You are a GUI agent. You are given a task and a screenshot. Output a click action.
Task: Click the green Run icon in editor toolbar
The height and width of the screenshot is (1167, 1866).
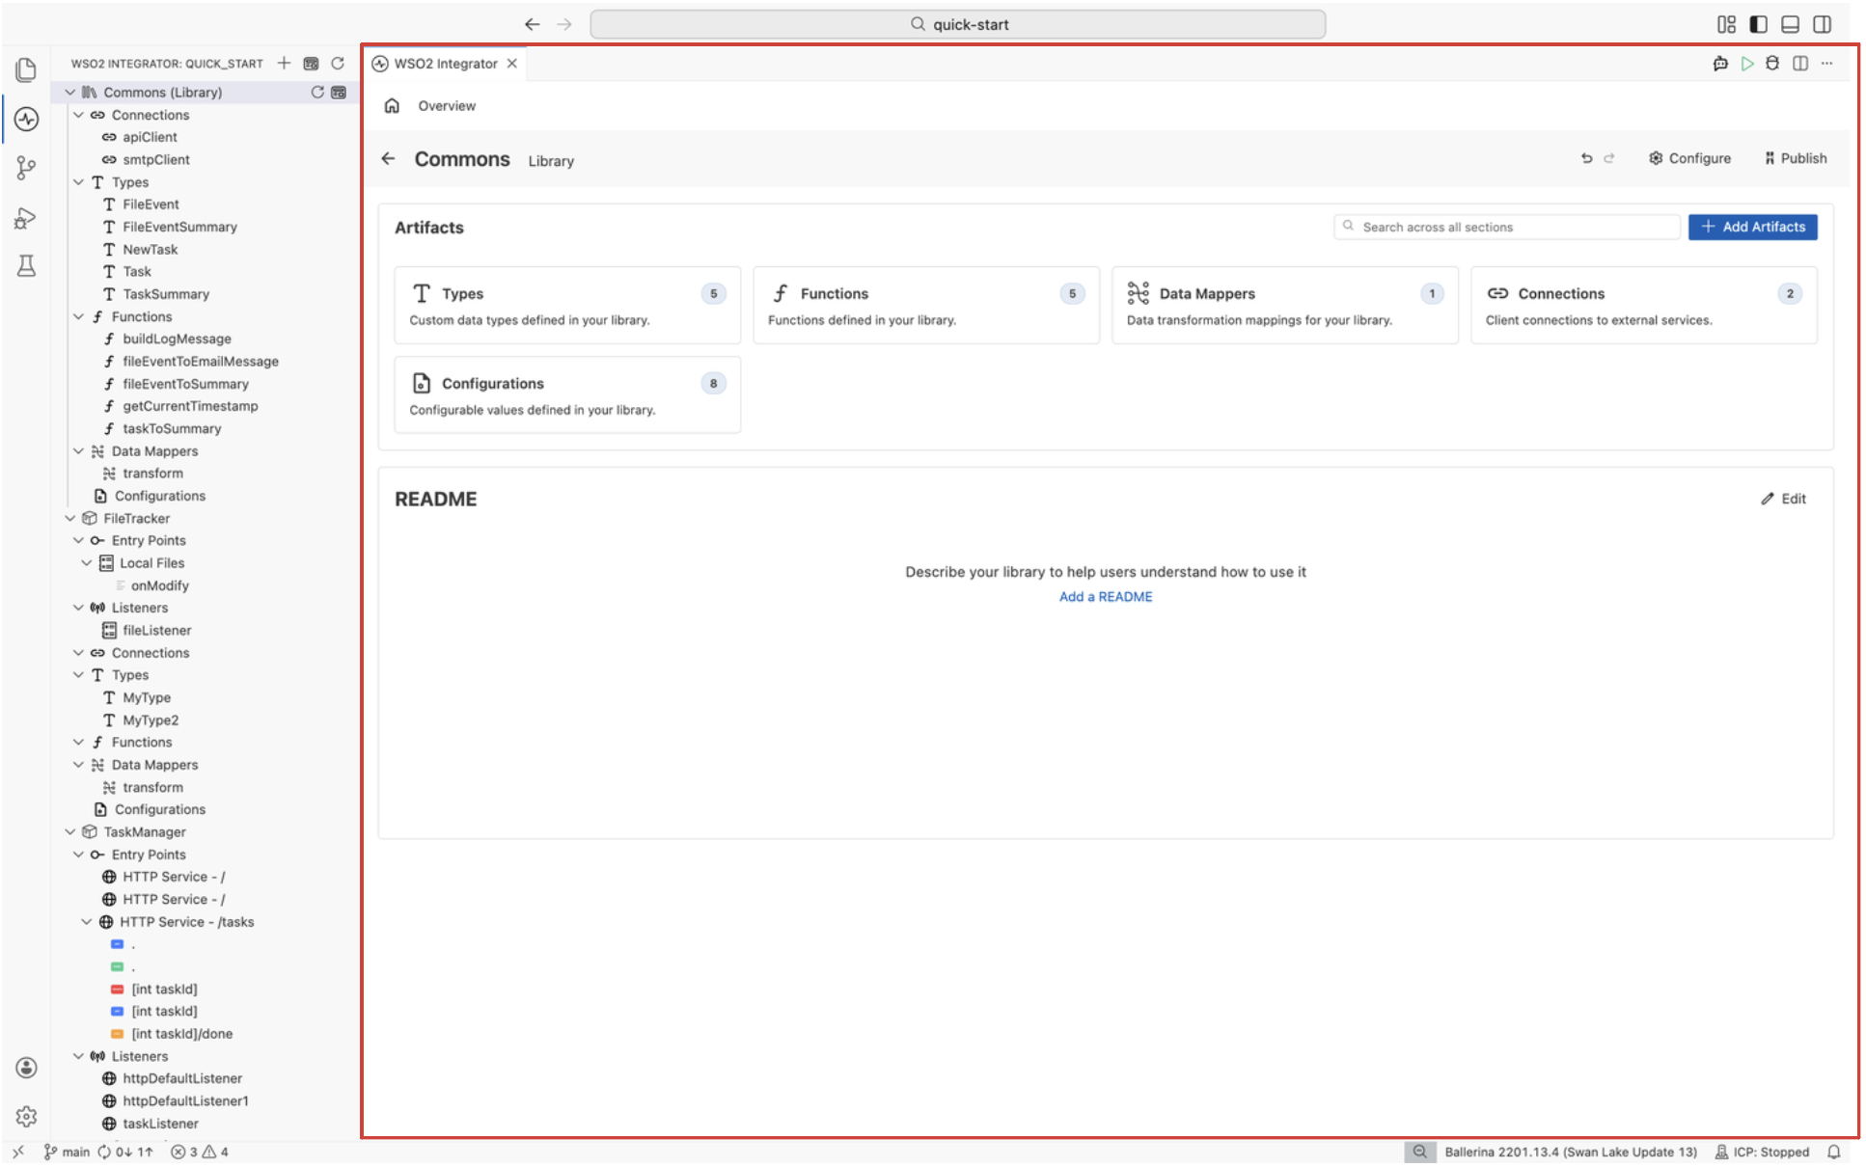click(x=1746, y=64)
